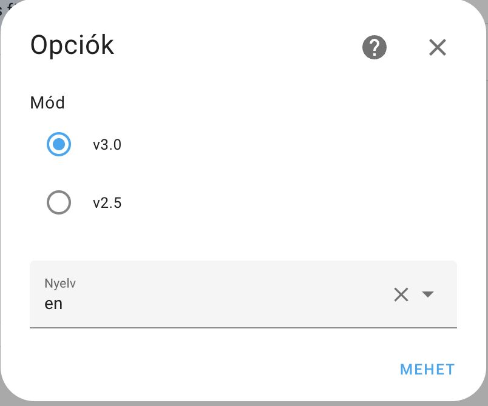Click empty dialog area left of MEHET
This screenshot has width=488, height=406.
coord(212,369)
